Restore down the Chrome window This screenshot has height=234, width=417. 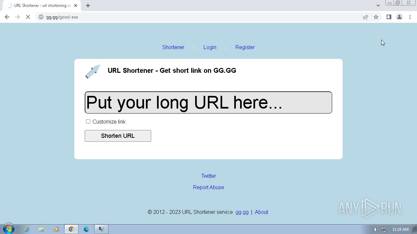coord(398,3)
